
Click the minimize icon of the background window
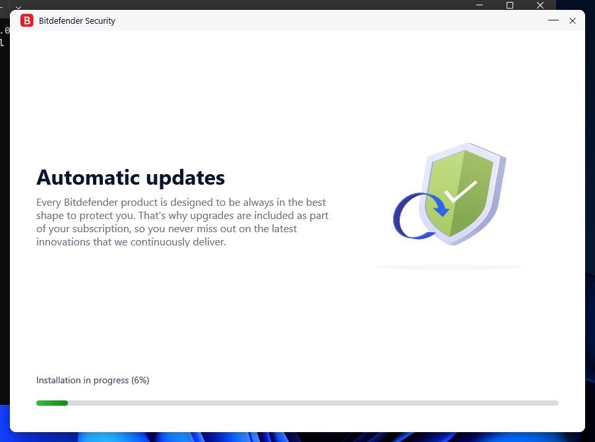[480, 5]
